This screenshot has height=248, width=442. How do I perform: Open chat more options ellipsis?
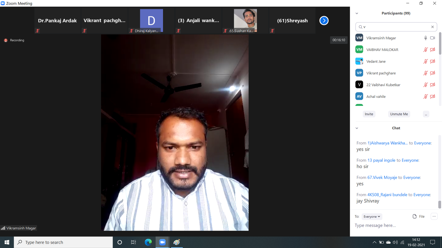[434, 216]
